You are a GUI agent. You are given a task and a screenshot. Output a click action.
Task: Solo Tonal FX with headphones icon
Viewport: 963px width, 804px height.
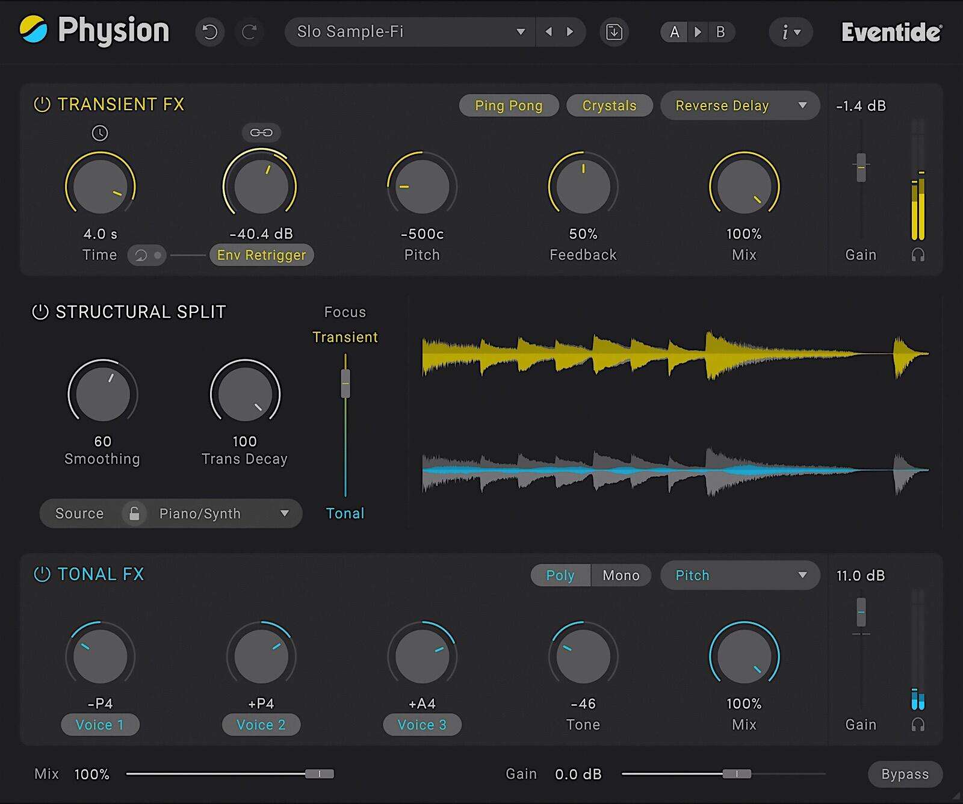918,725
